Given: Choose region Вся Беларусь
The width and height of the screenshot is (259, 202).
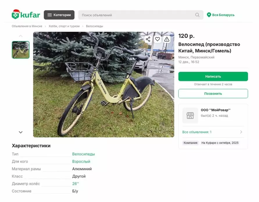Looking at the screenshot, I should [x=223, y=15].
